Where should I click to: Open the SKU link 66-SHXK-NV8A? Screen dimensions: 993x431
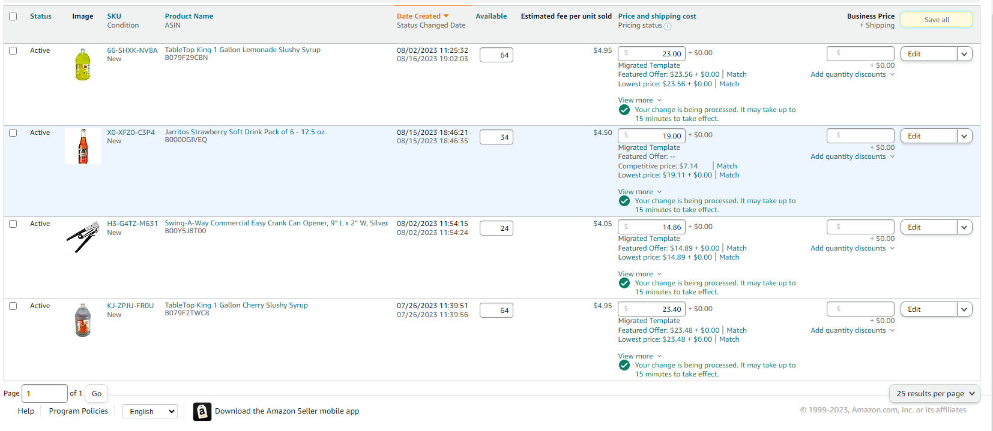point(132,50)
